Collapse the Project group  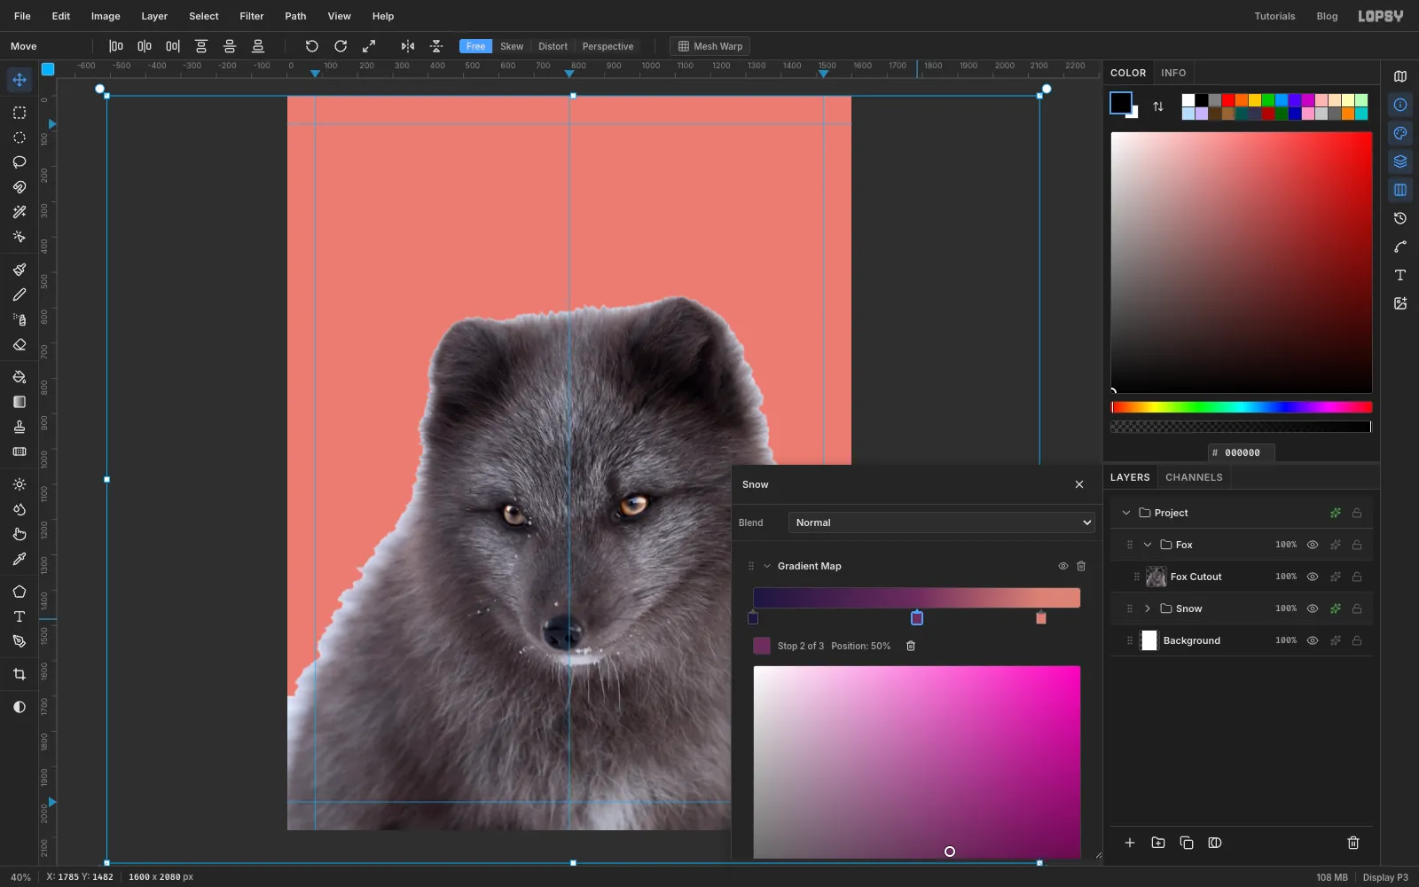click(x=1126, y=513)
